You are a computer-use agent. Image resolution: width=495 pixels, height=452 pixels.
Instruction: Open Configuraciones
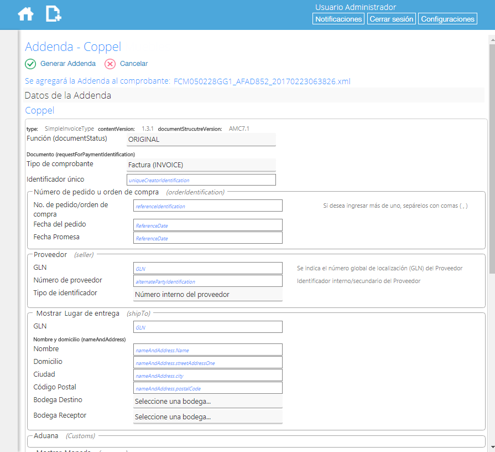click(447, 19)
